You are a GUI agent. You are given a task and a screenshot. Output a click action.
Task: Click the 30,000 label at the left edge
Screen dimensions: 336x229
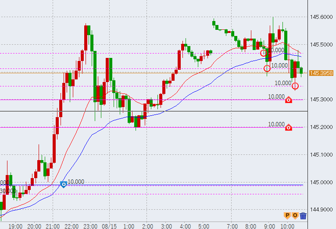pyautogui.click(x=6, y=191)
